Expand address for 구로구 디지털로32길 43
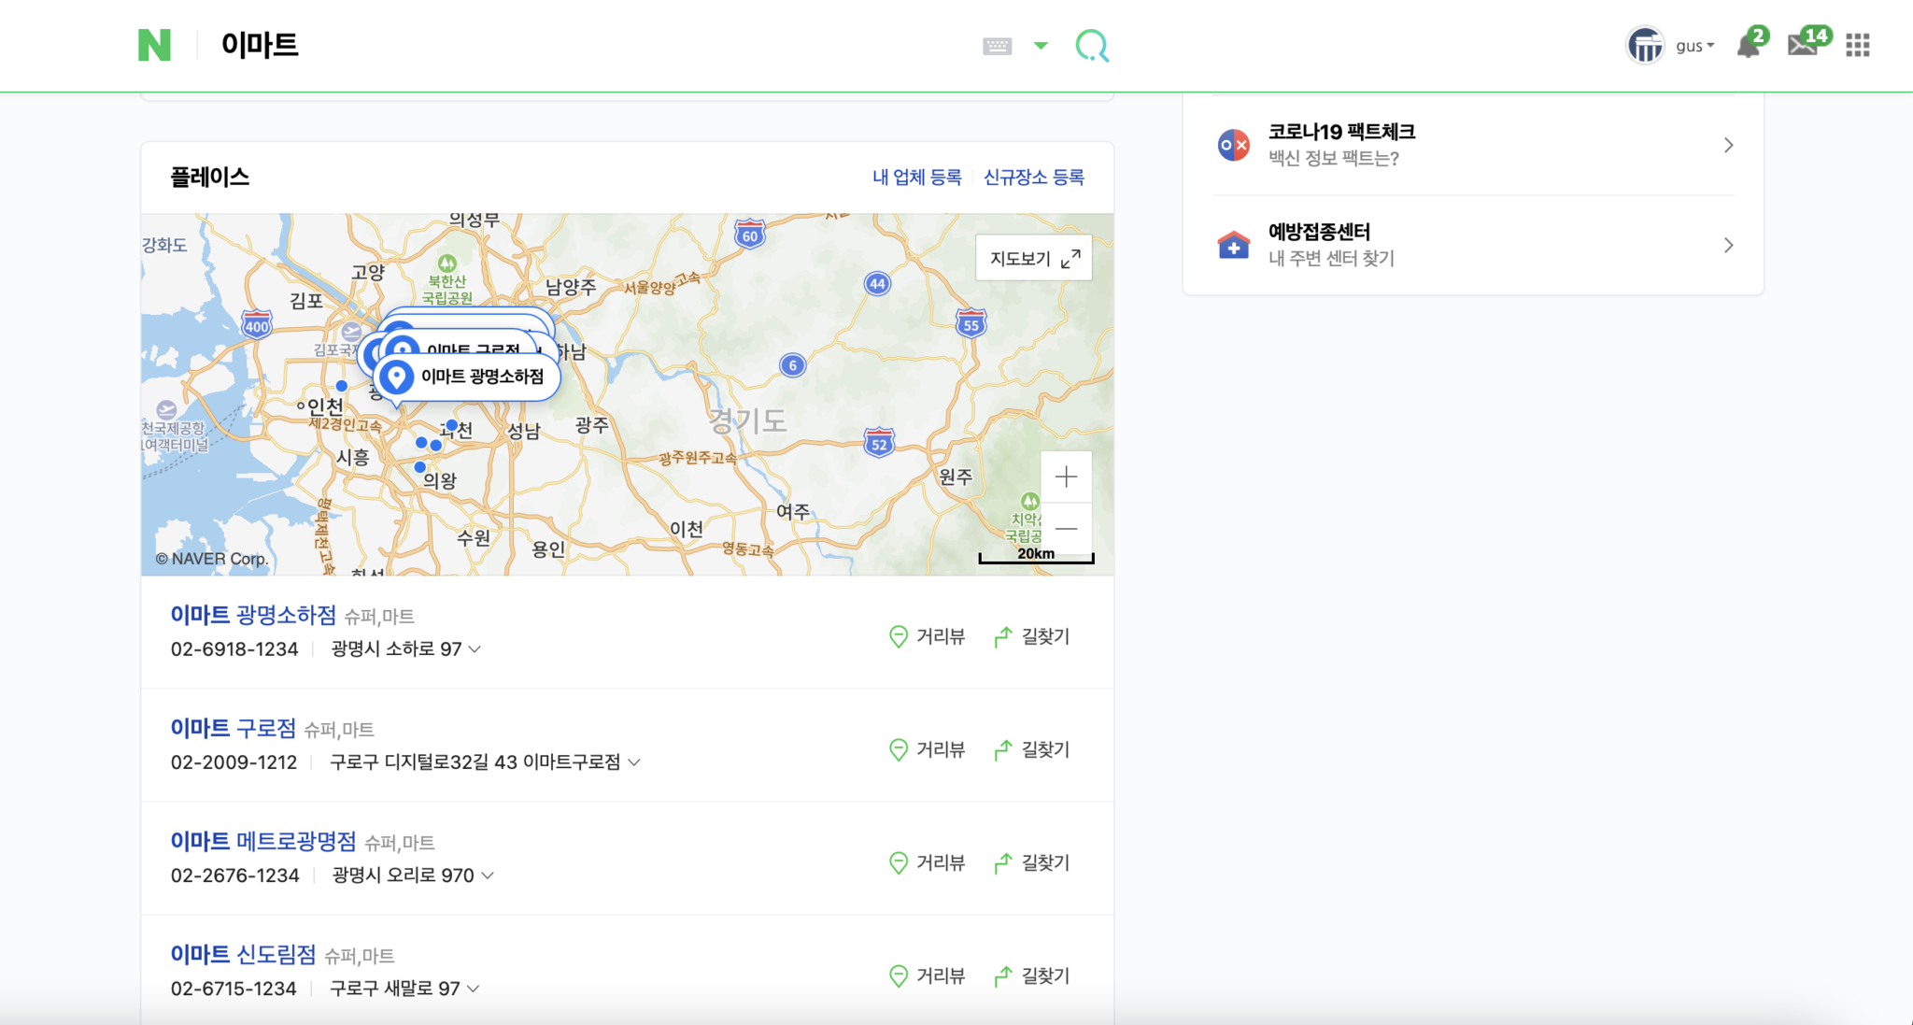The image size is (1913, 1025). (634, 762)
